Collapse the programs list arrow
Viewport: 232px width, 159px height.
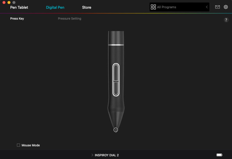(x=207, y=7)
